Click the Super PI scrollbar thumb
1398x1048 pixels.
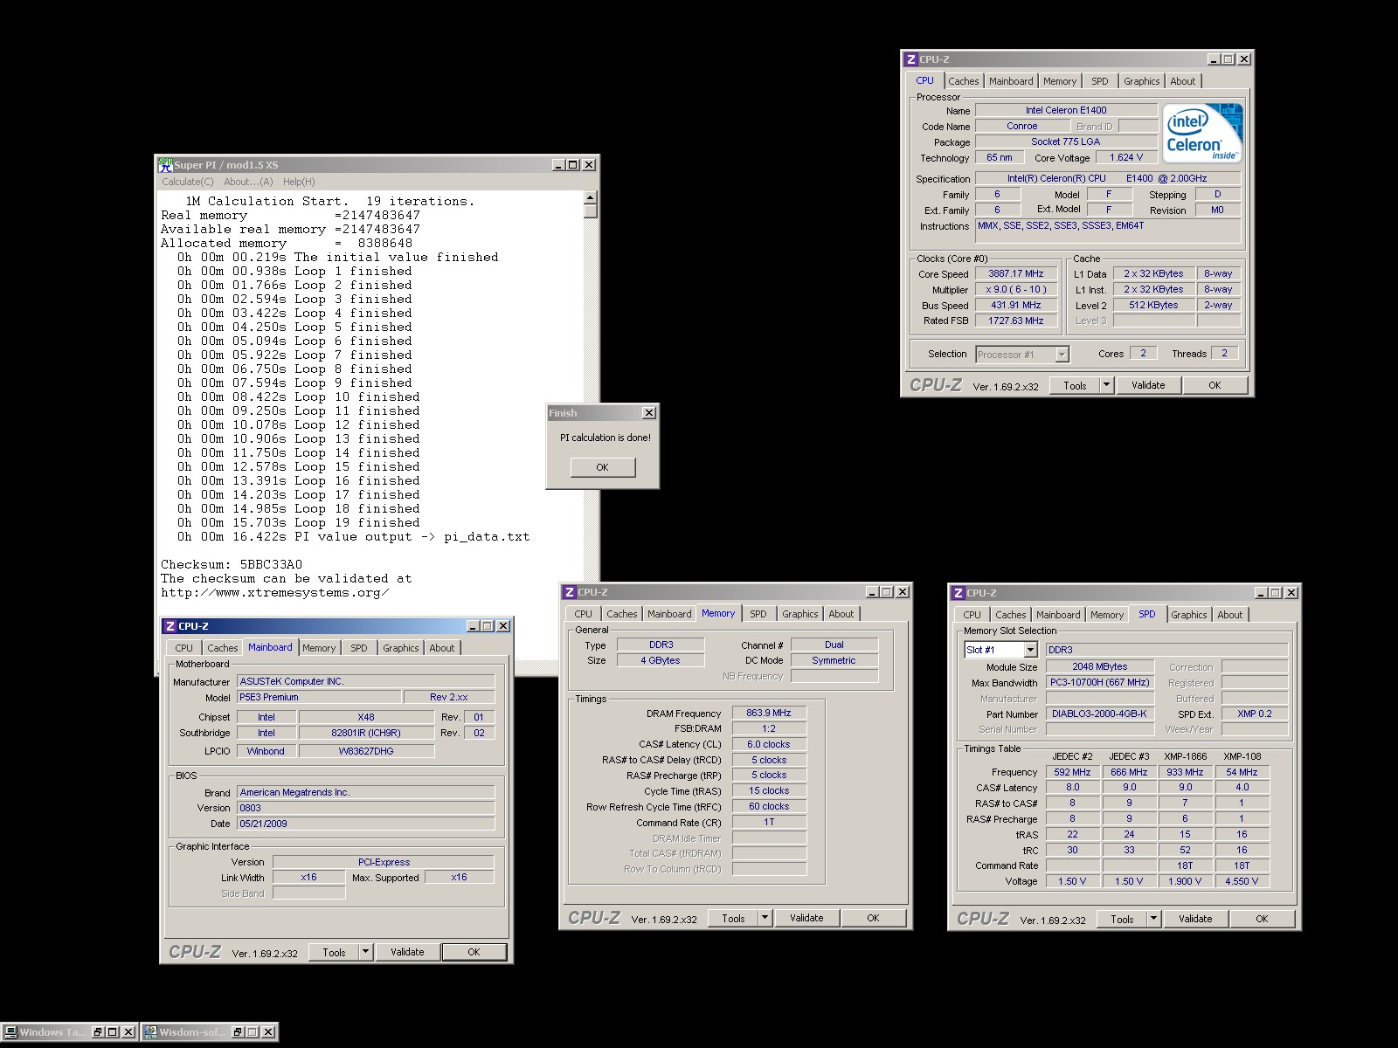point(591,211)
